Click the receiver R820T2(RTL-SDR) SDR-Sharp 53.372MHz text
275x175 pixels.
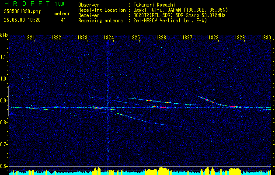[179, 15]
